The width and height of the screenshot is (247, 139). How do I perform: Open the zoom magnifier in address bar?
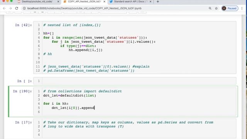click(x=210, y=8)
